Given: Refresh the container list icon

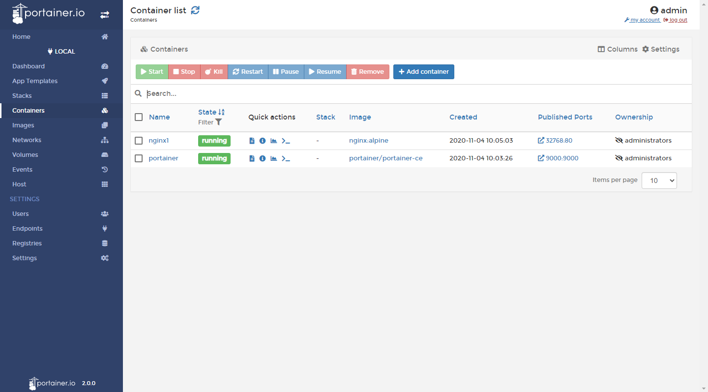Looking at the screenshot, I should (195, 10).
